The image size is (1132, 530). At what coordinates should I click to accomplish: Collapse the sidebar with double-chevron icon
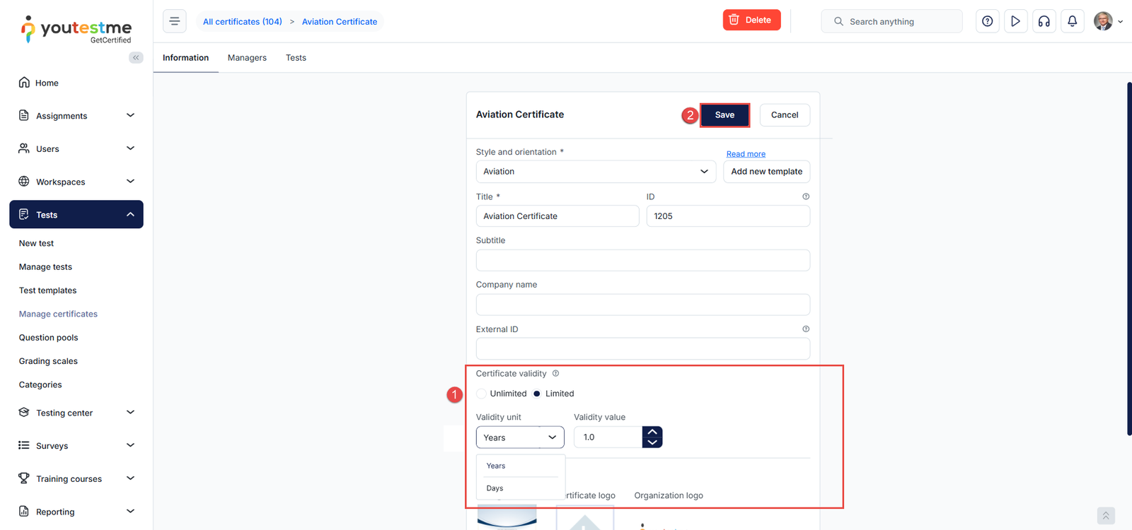[136, 57]
